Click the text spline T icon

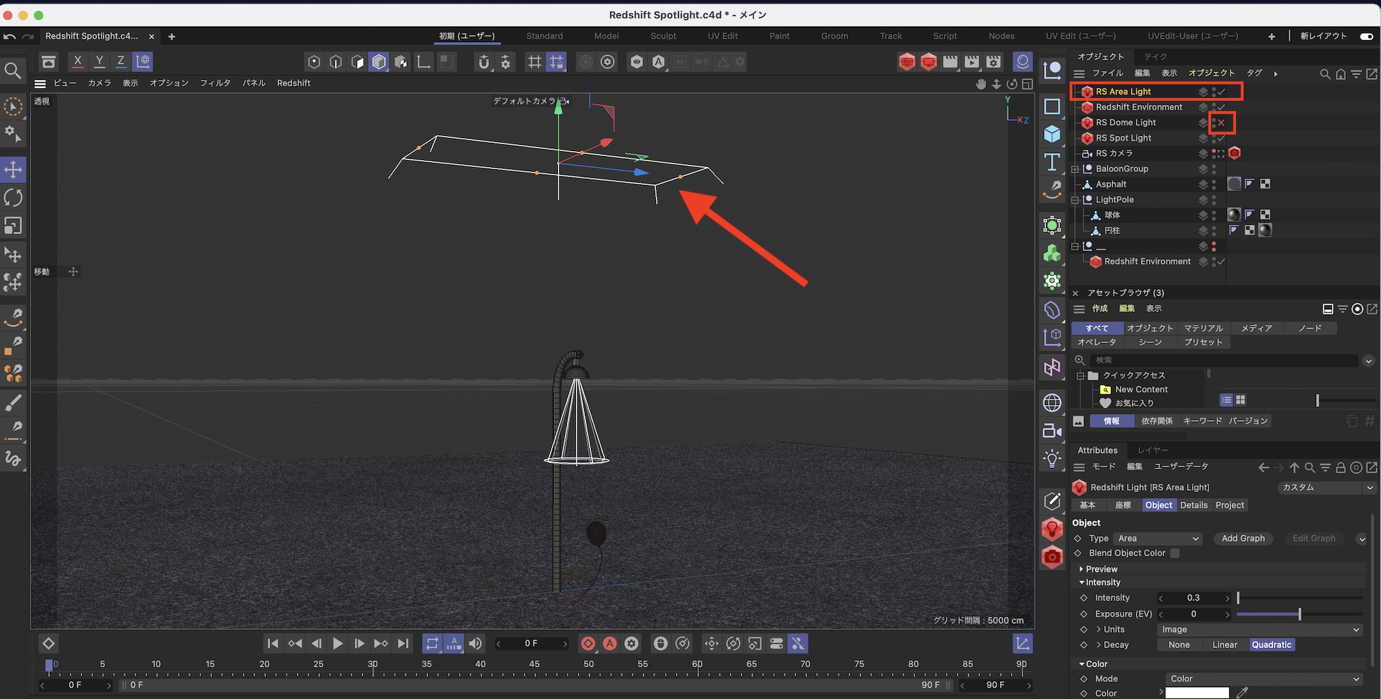(1052, 162)
